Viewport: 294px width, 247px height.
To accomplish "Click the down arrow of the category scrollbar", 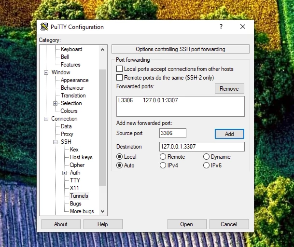I will [x=102, y=211].
